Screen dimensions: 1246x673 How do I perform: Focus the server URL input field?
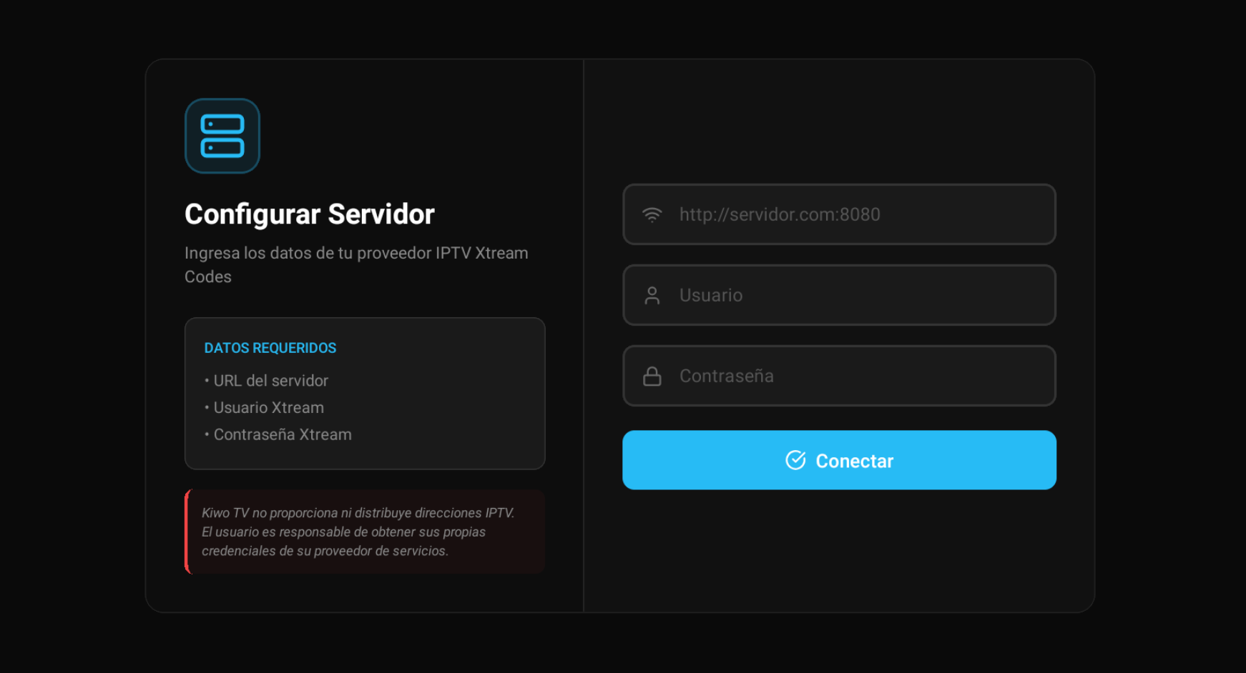[x=839, y=214]
